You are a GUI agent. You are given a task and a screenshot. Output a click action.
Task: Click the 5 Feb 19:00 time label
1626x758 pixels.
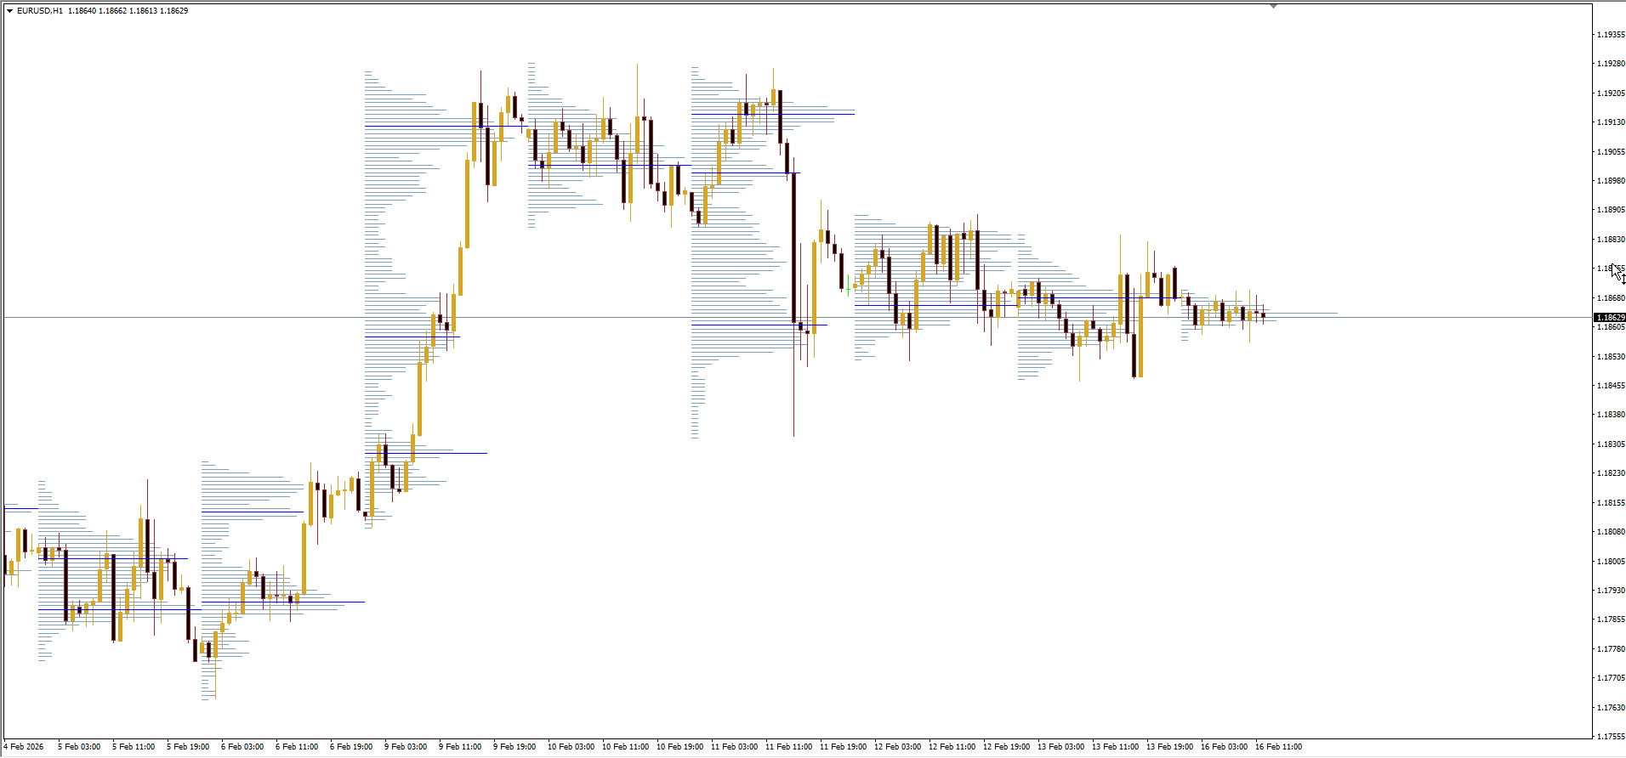point(188,747)
